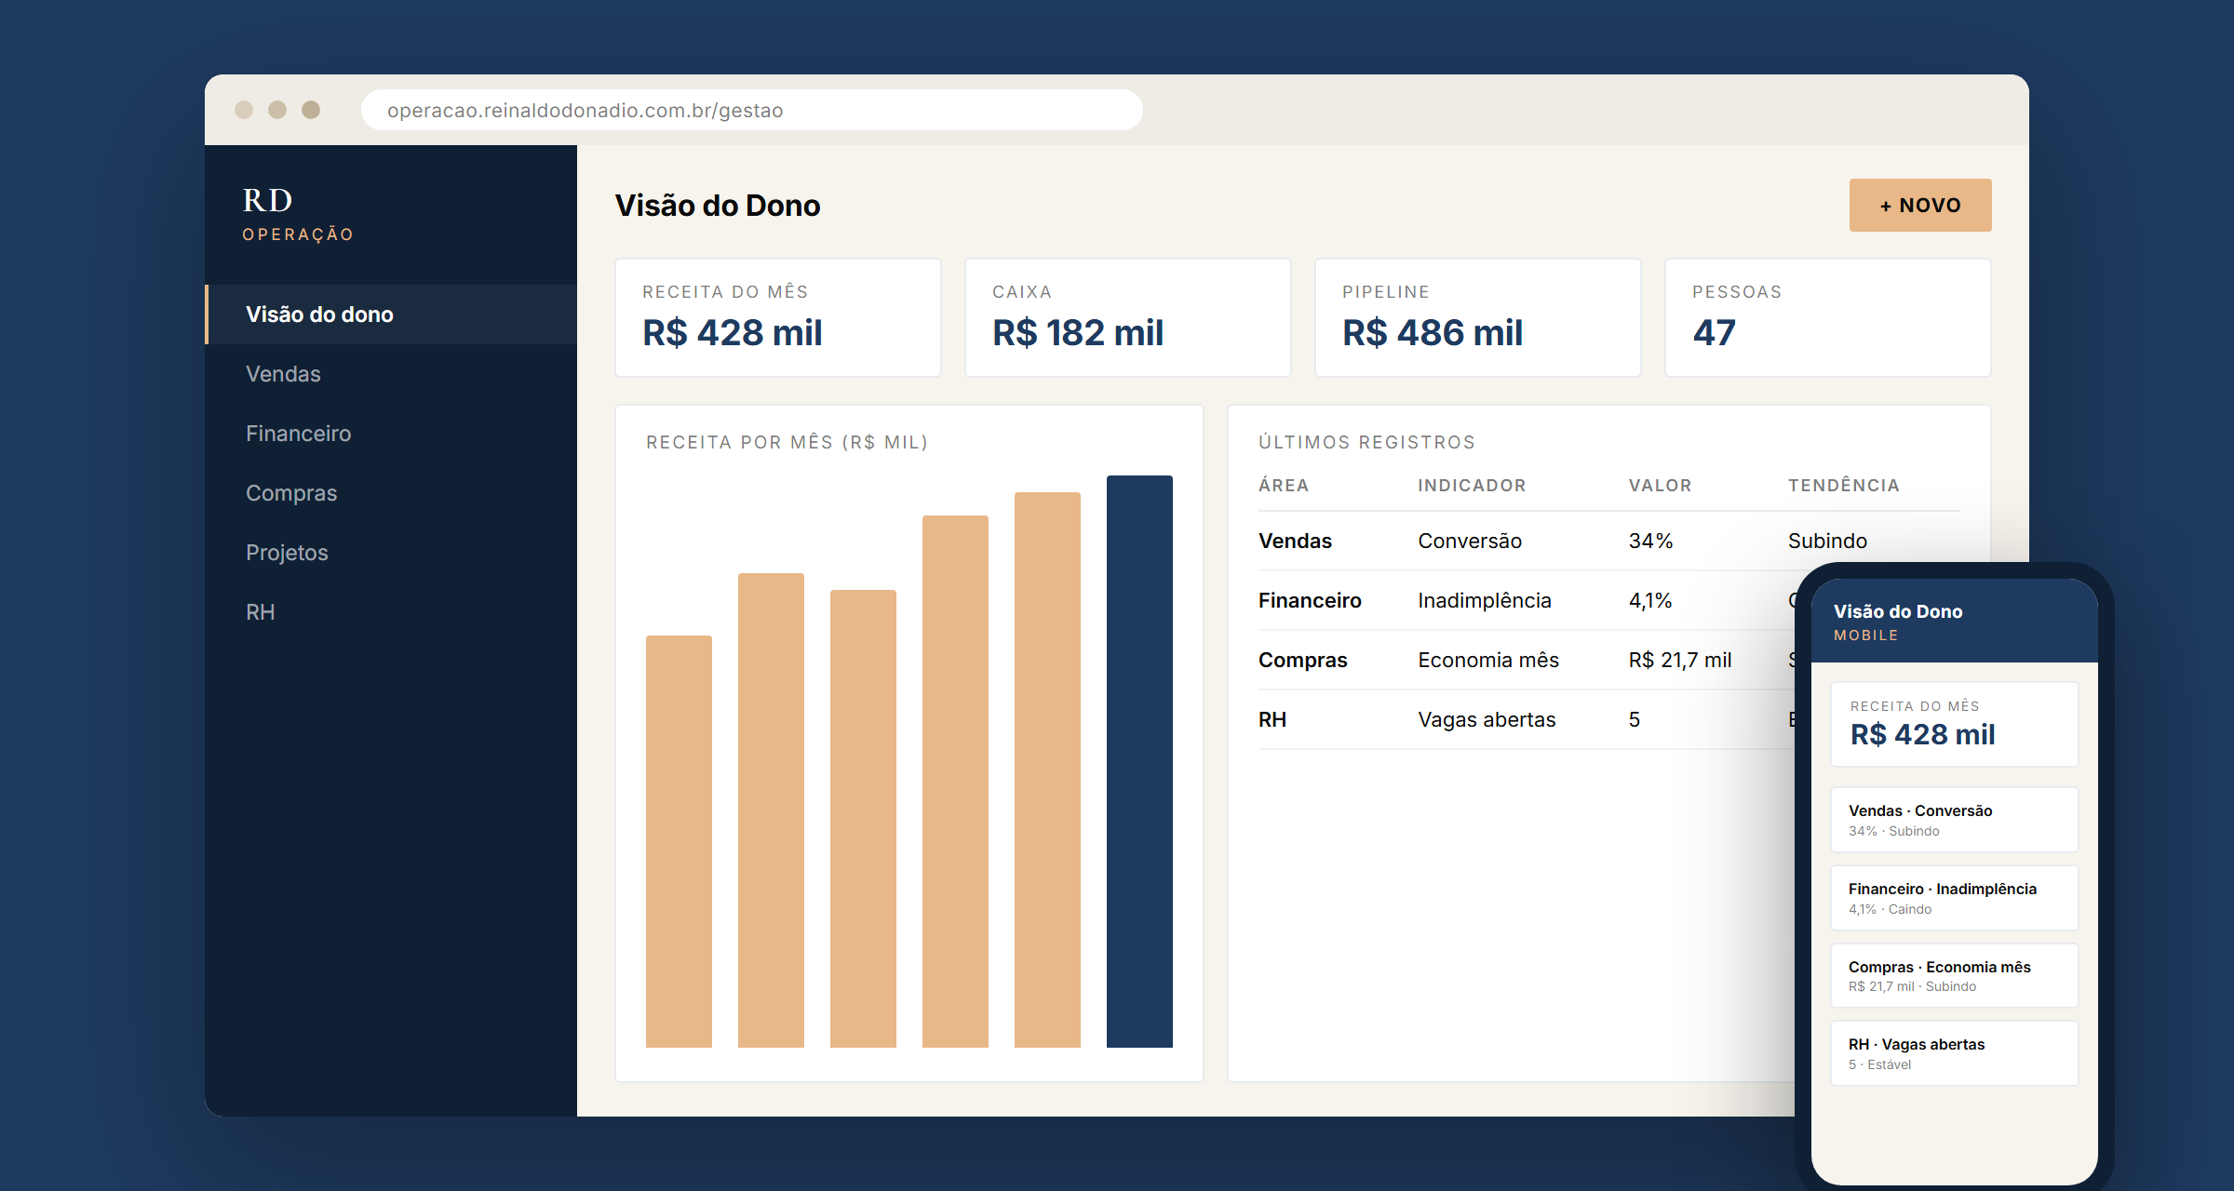Click the dark blue latest-month bar
This screenshot has height=1191, width=2234.
pyautogui.click(x=1139, y=761)
